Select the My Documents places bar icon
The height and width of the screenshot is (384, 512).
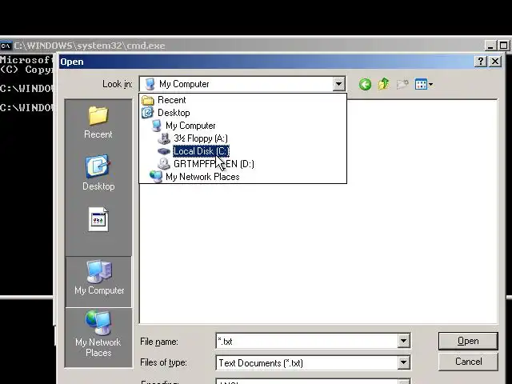pos(98,219)
